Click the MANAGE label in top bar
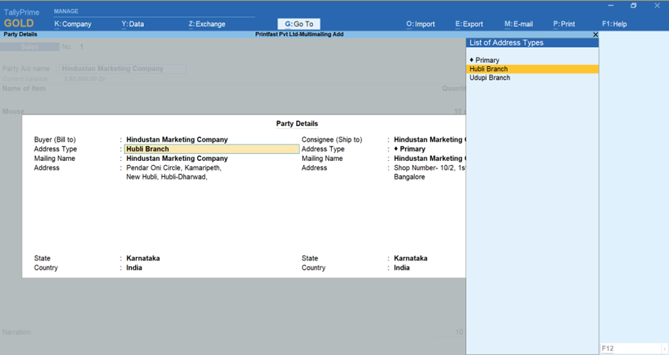Screen dimensions: 669x355 [66, 11]
